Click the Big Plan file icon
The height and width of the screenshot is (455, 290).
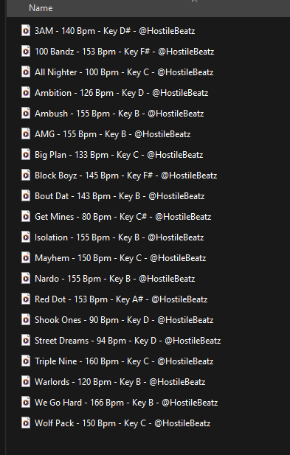[26, 154]
